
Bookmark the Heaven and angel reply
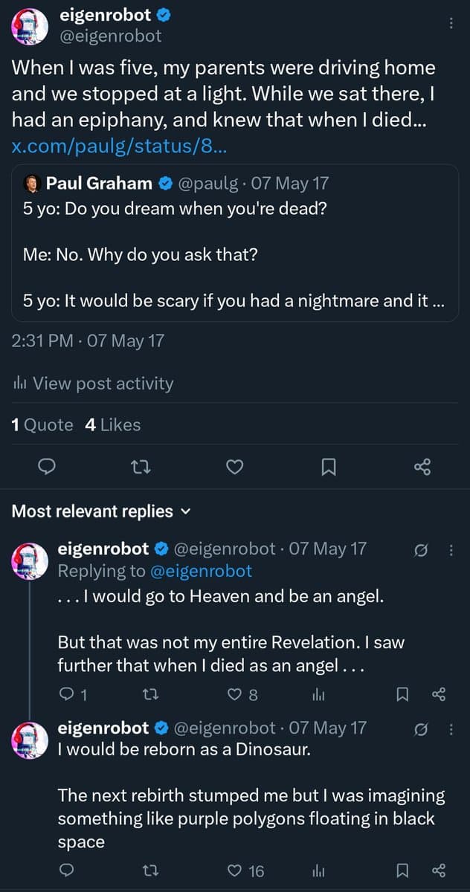(x=402, y=695)
